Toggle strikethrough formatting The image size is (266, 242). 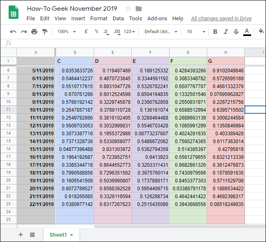coord(236,32)
